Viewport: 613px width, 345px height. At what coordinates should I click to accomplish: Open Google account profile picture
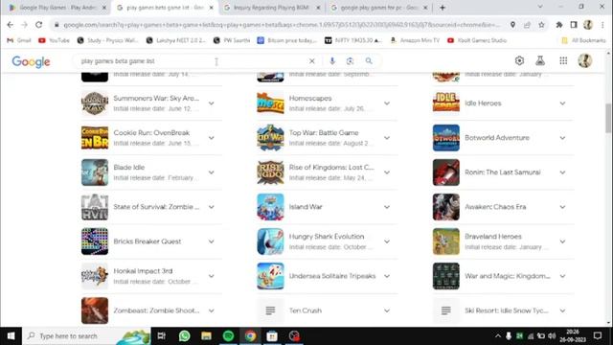[585, 60]
